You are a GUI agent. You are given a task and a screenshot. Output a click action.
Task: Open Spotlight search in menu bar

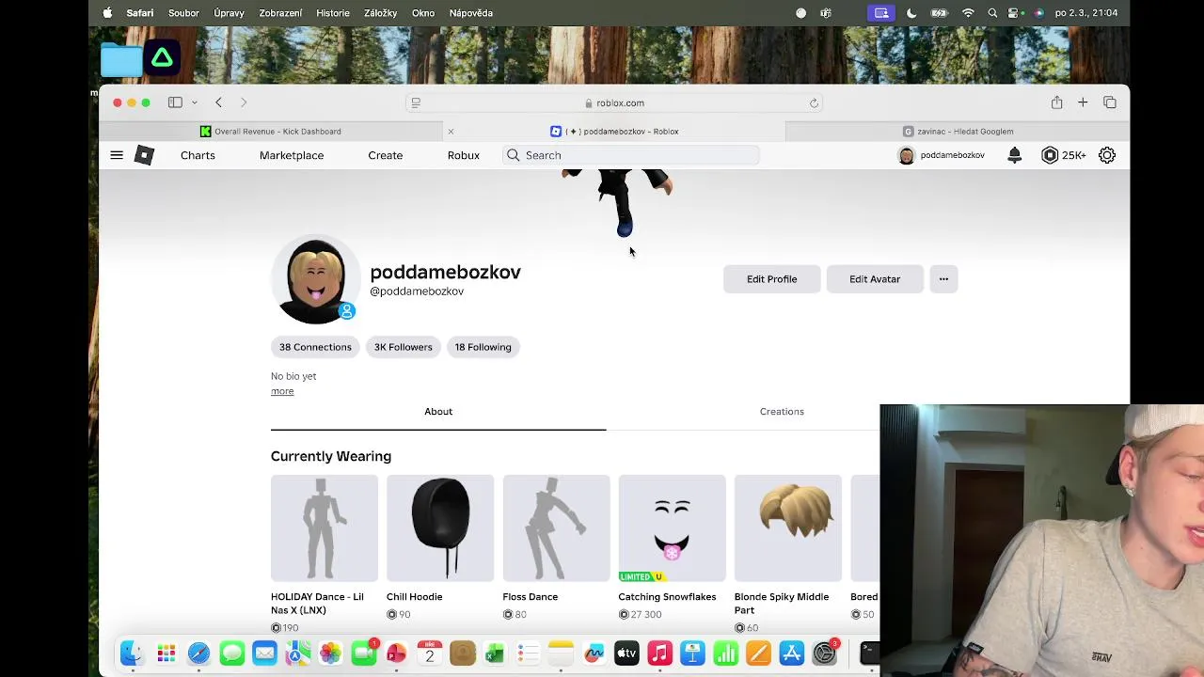[992, 13]
